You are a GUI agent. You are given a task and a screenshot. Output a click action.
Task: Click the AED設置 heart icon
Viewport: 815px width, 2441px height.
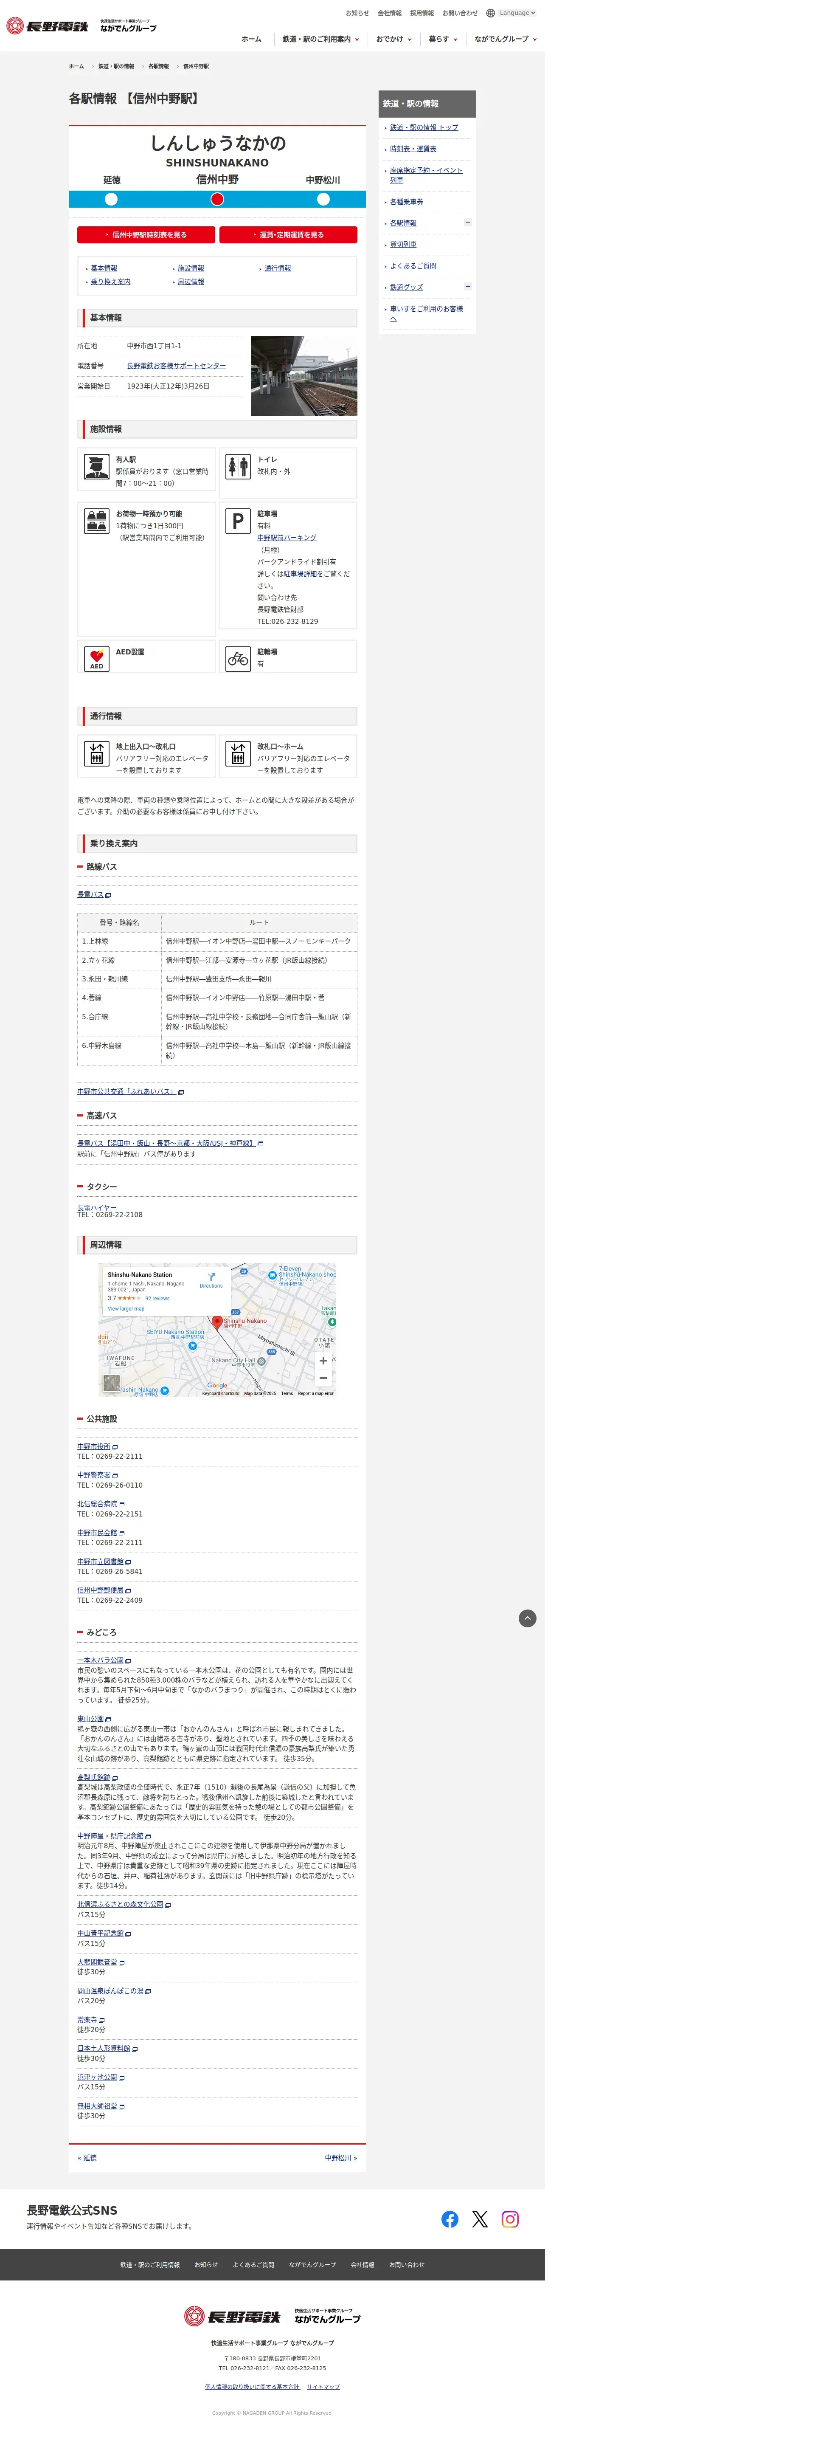point(97,659)
